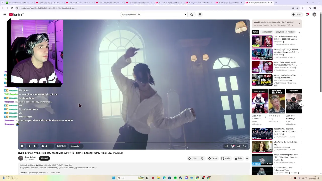
Task: Open options for 'Adını Feriha Koydum' video
Action: click(301, 142)
